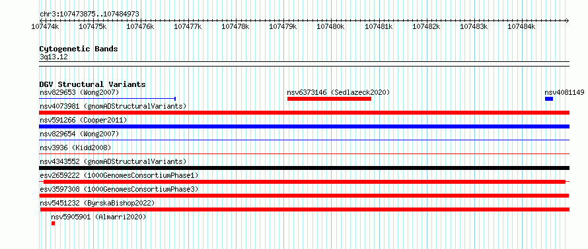Click the chr3:107473875..107484973 coordinate label
This screenshot has height=249, width=588.
[89, 14]
